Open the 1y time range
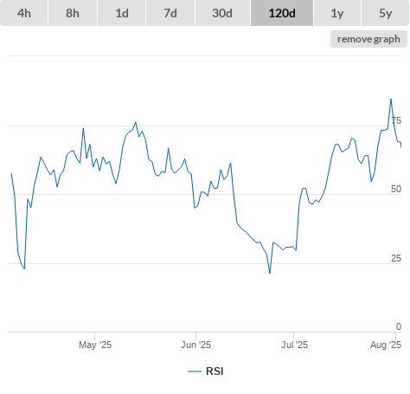The width and height of the screenshot is (410, 394). pyautogui.click(x=337, y=13)
